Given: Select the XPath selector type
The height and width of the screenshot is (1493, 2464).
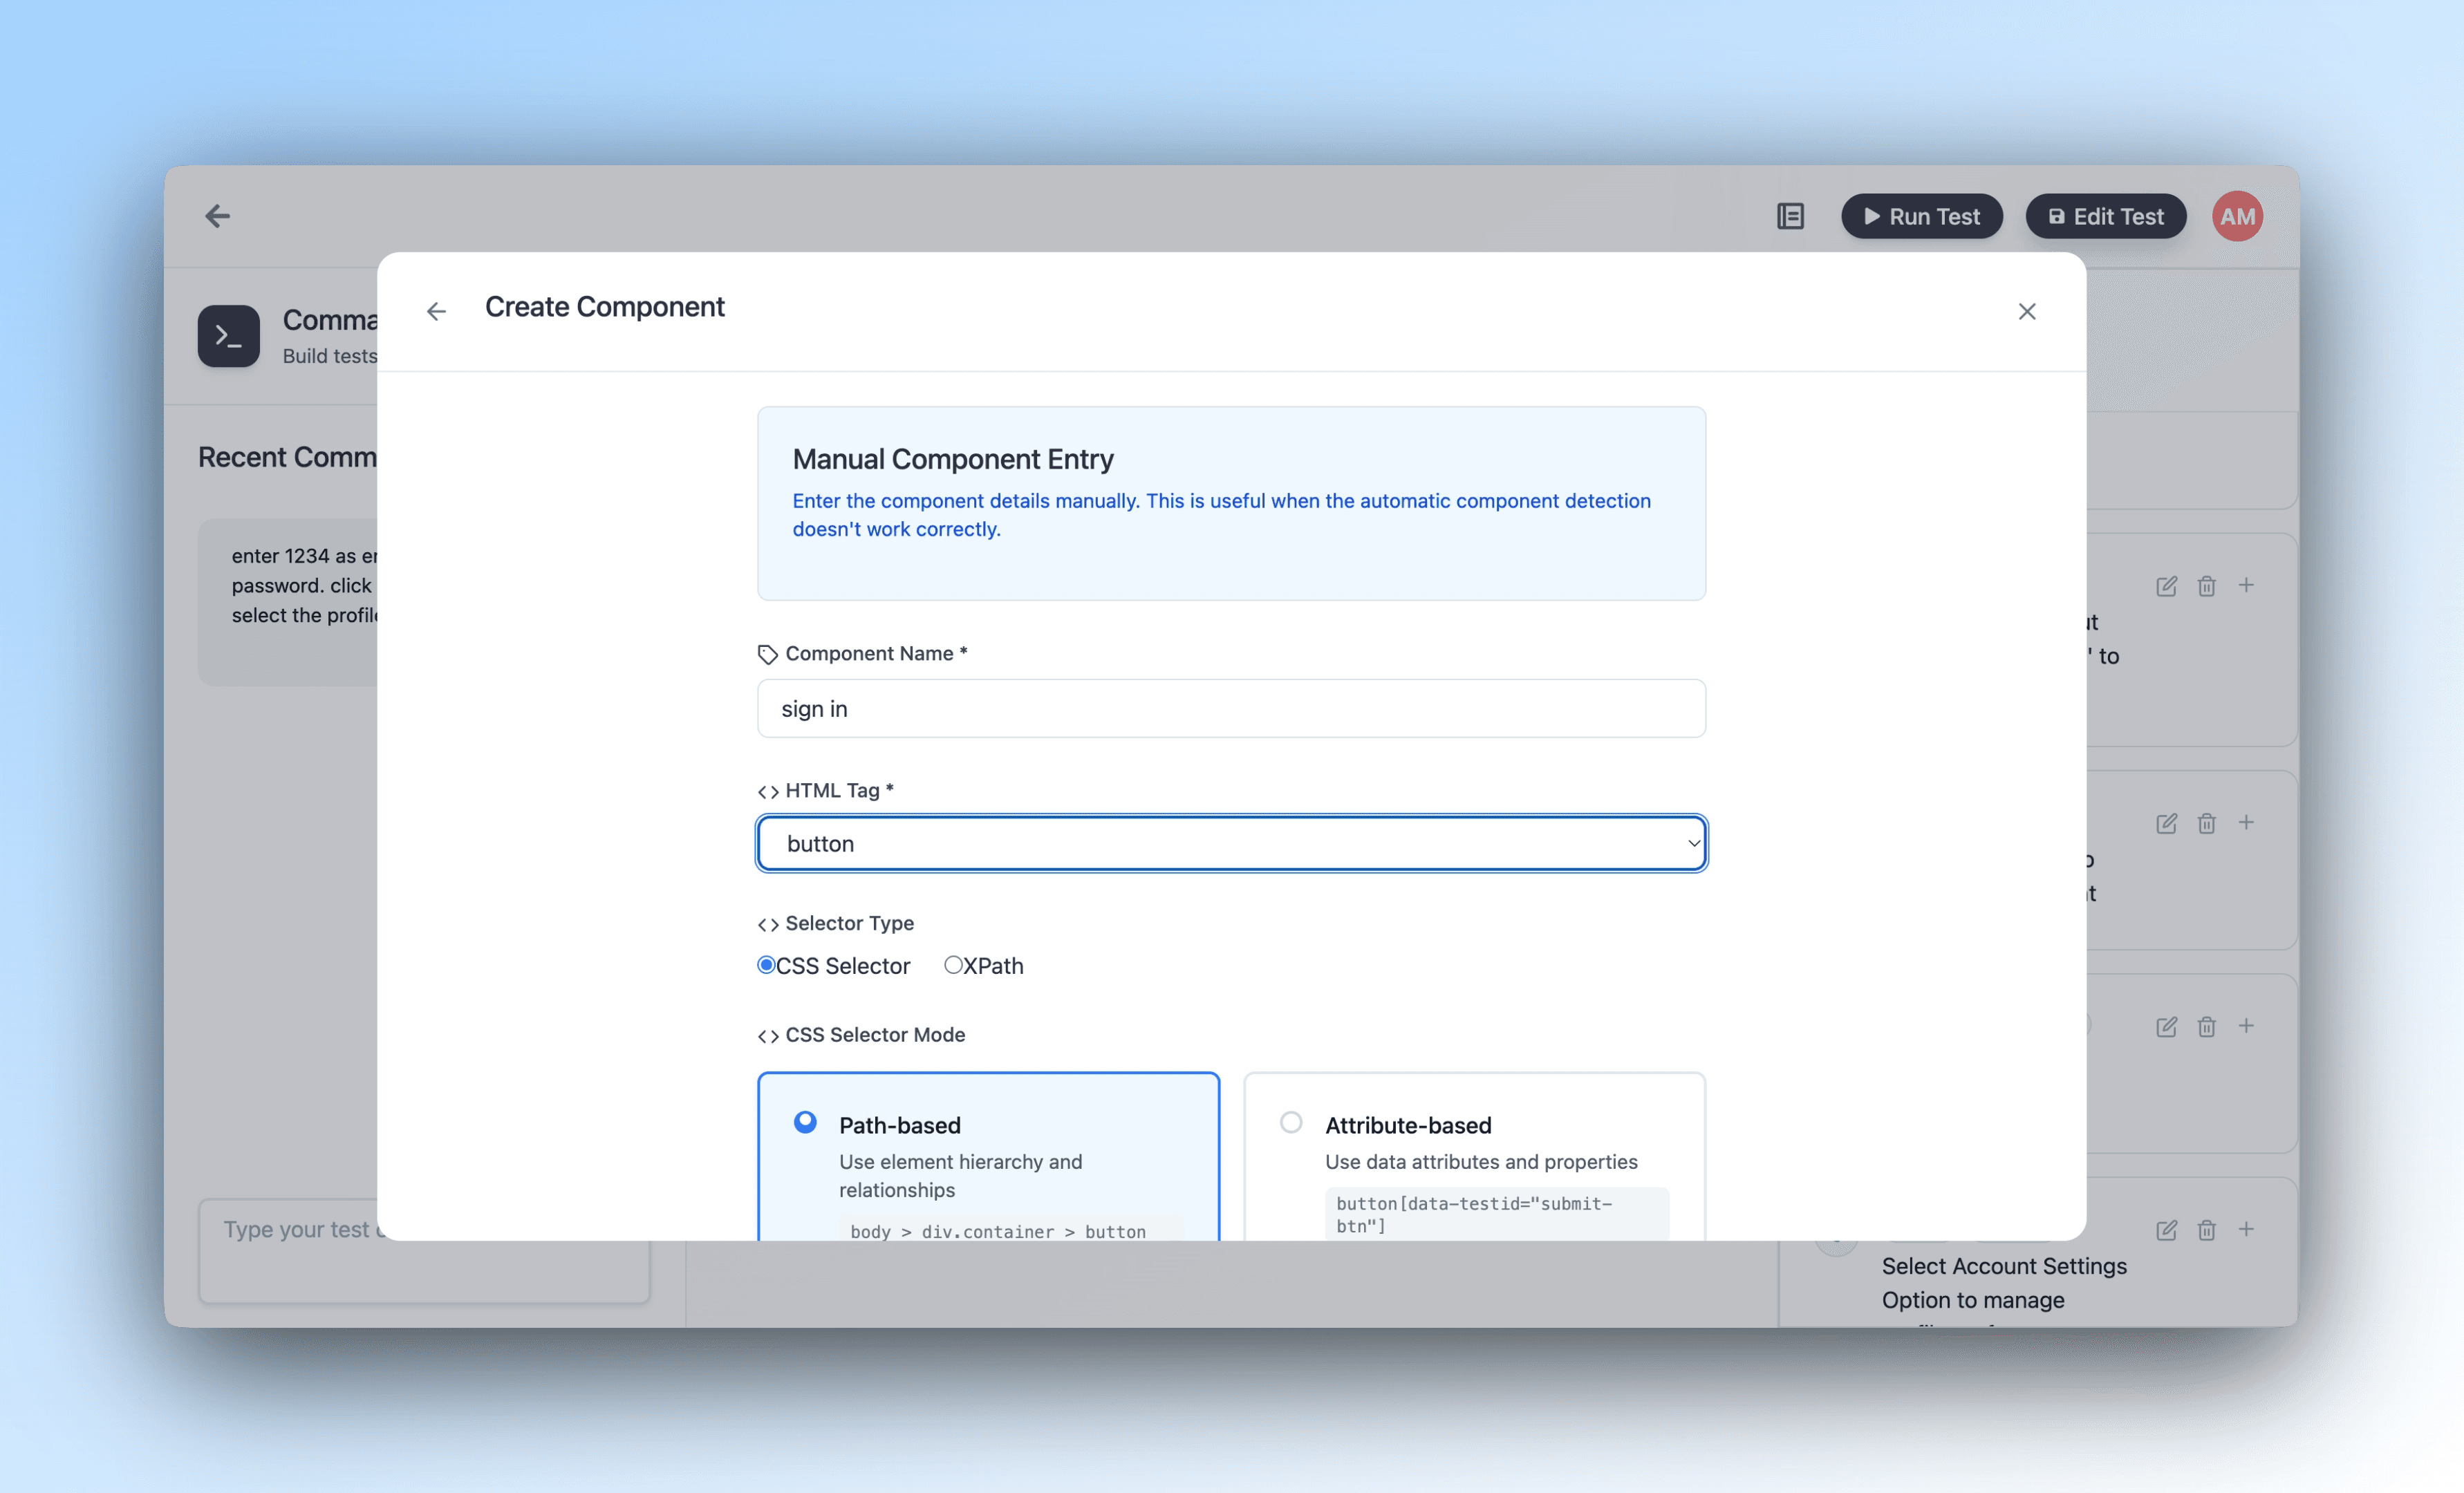Looking at the screenshot, I should pyautogui.click(x=953, y=965).
